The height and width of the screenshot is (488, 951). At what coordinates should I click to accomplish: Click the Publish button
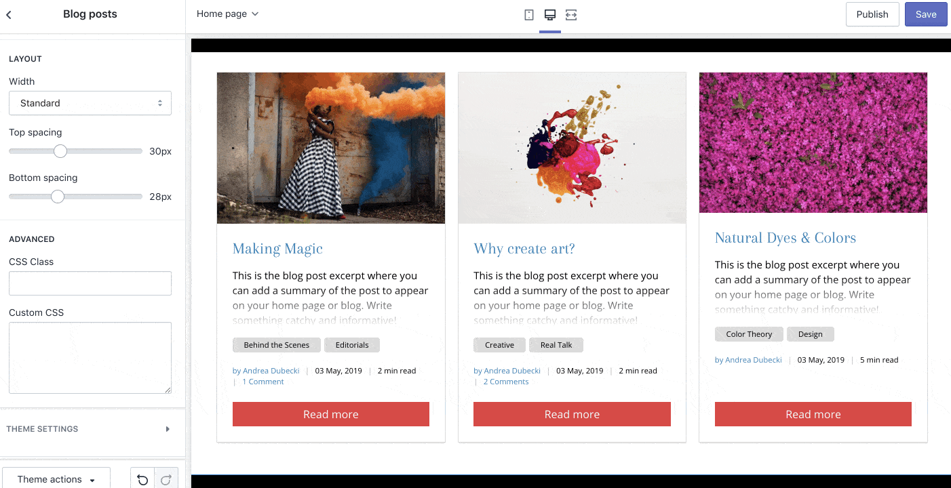tap(872, 14)
